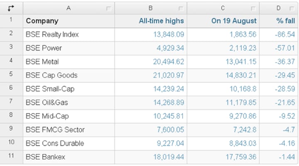Image resolution: width=299 pixels, height=166 pixels.
Task: Click the -57.01 percent fall cell
Action: point(279,48)
